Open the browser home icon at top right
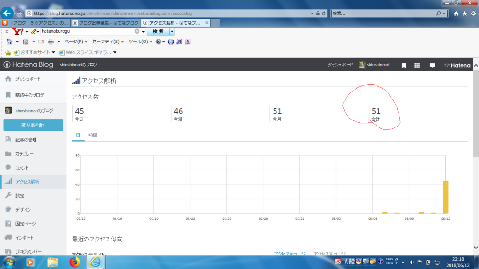This screenshot has width=479, height=269. pyautogui.click(x=456, y=14)
